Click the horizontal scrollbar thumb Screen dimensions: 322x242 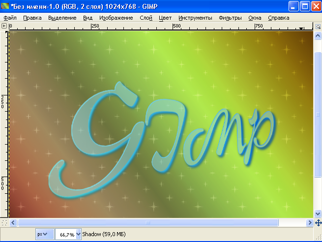[148, 223]
